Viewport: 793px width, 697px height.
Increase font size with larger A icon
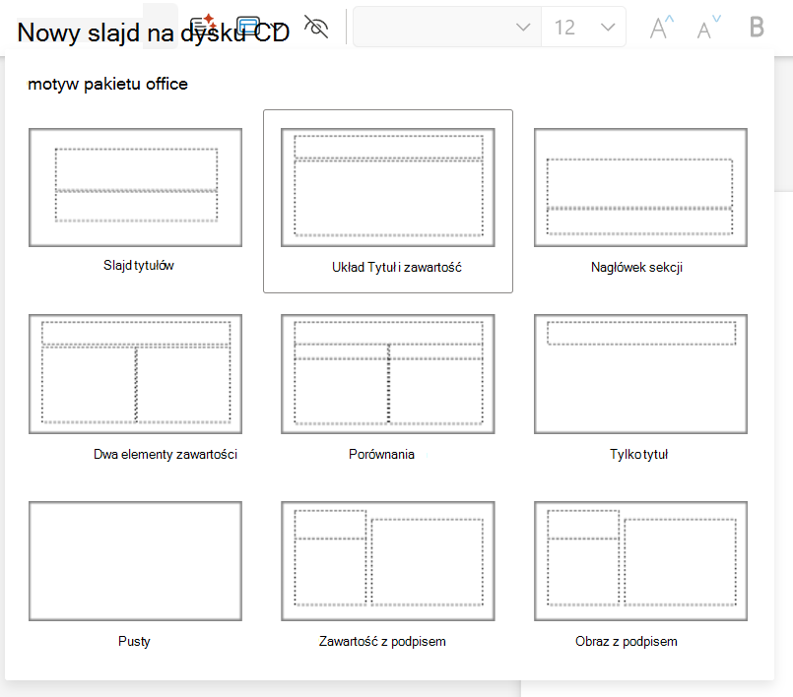click(662, 28)
